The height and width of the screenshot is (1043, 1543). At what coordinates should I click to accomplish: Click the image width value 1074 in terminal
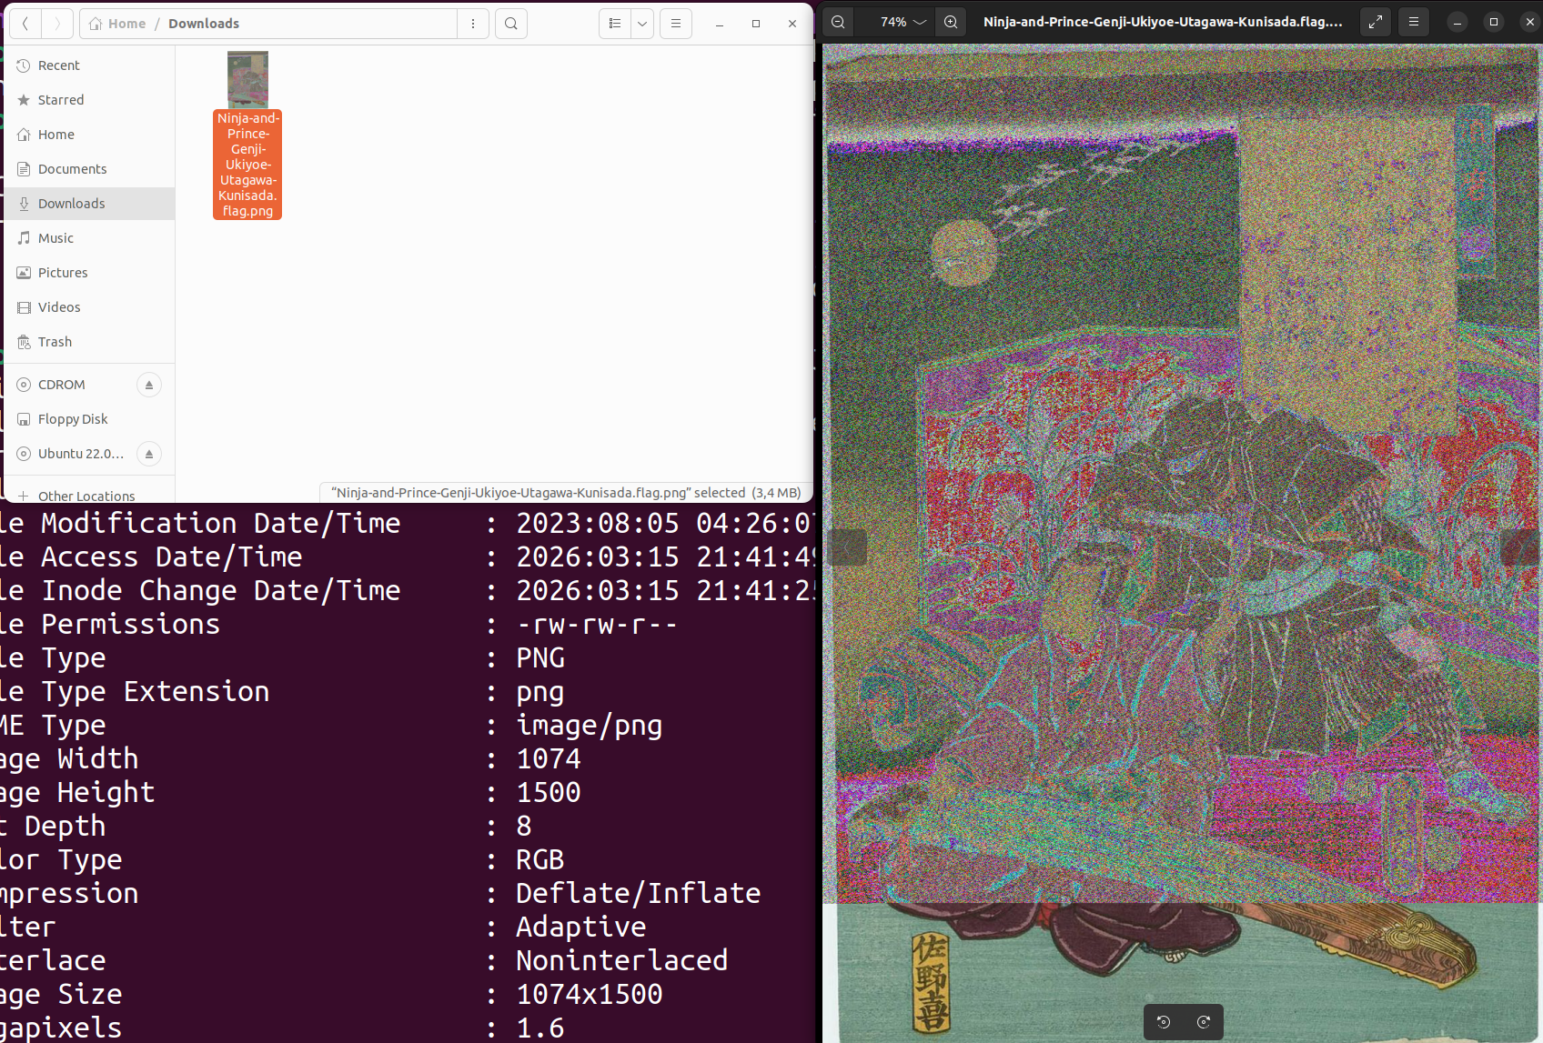point(549,758)
